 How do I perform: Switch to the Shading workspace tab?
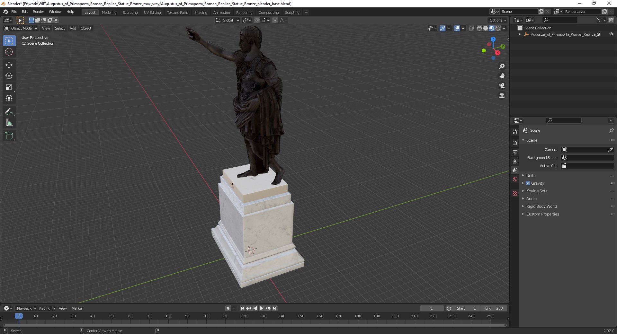tap(201, 13)
